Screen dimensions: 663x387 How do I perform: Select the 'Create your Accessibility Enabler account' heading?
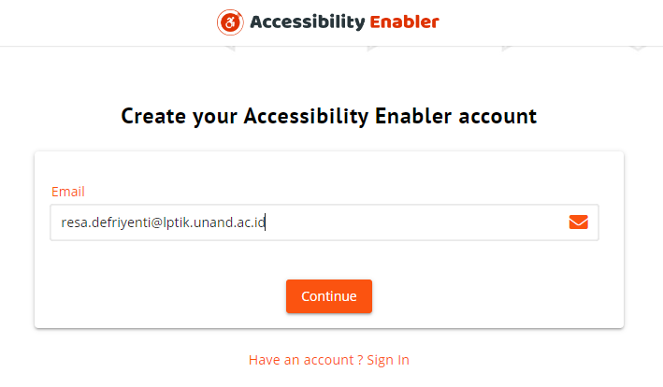point(329,116)
